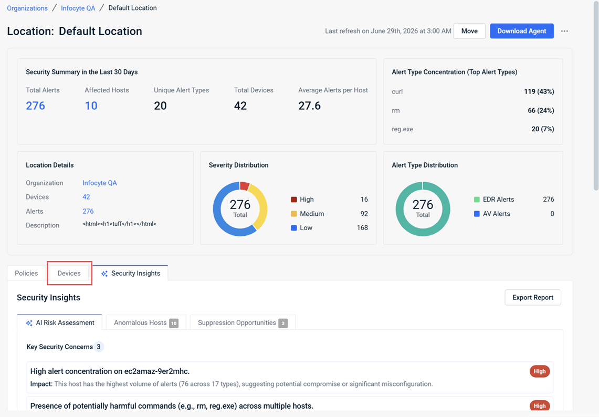Click the High badge on ec2amaz-9er2mhc concern
The width and height of the screenshot is (599, 417).
click(539, 371)
